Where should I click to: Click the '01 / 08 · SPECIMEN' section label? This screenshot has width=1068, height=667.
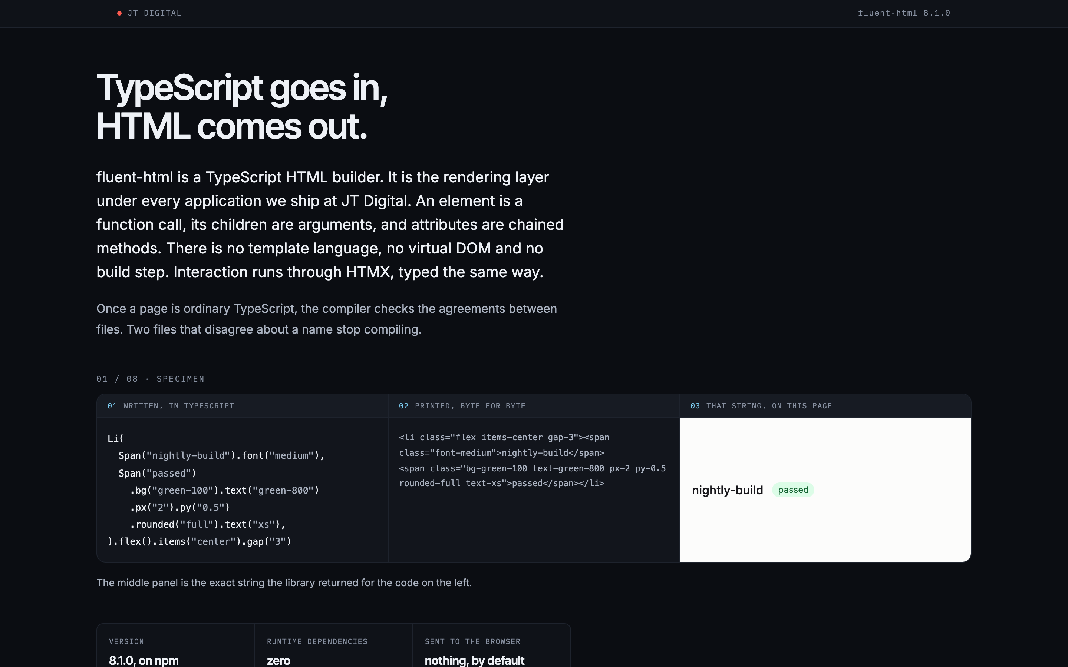tap(151, 379)
